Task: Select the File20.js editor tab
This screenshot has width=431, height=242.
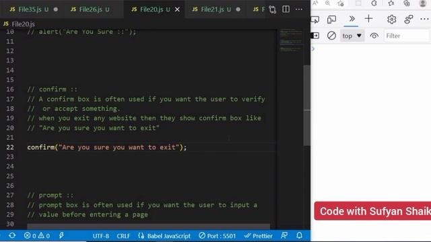Action: tap(151, 9)
